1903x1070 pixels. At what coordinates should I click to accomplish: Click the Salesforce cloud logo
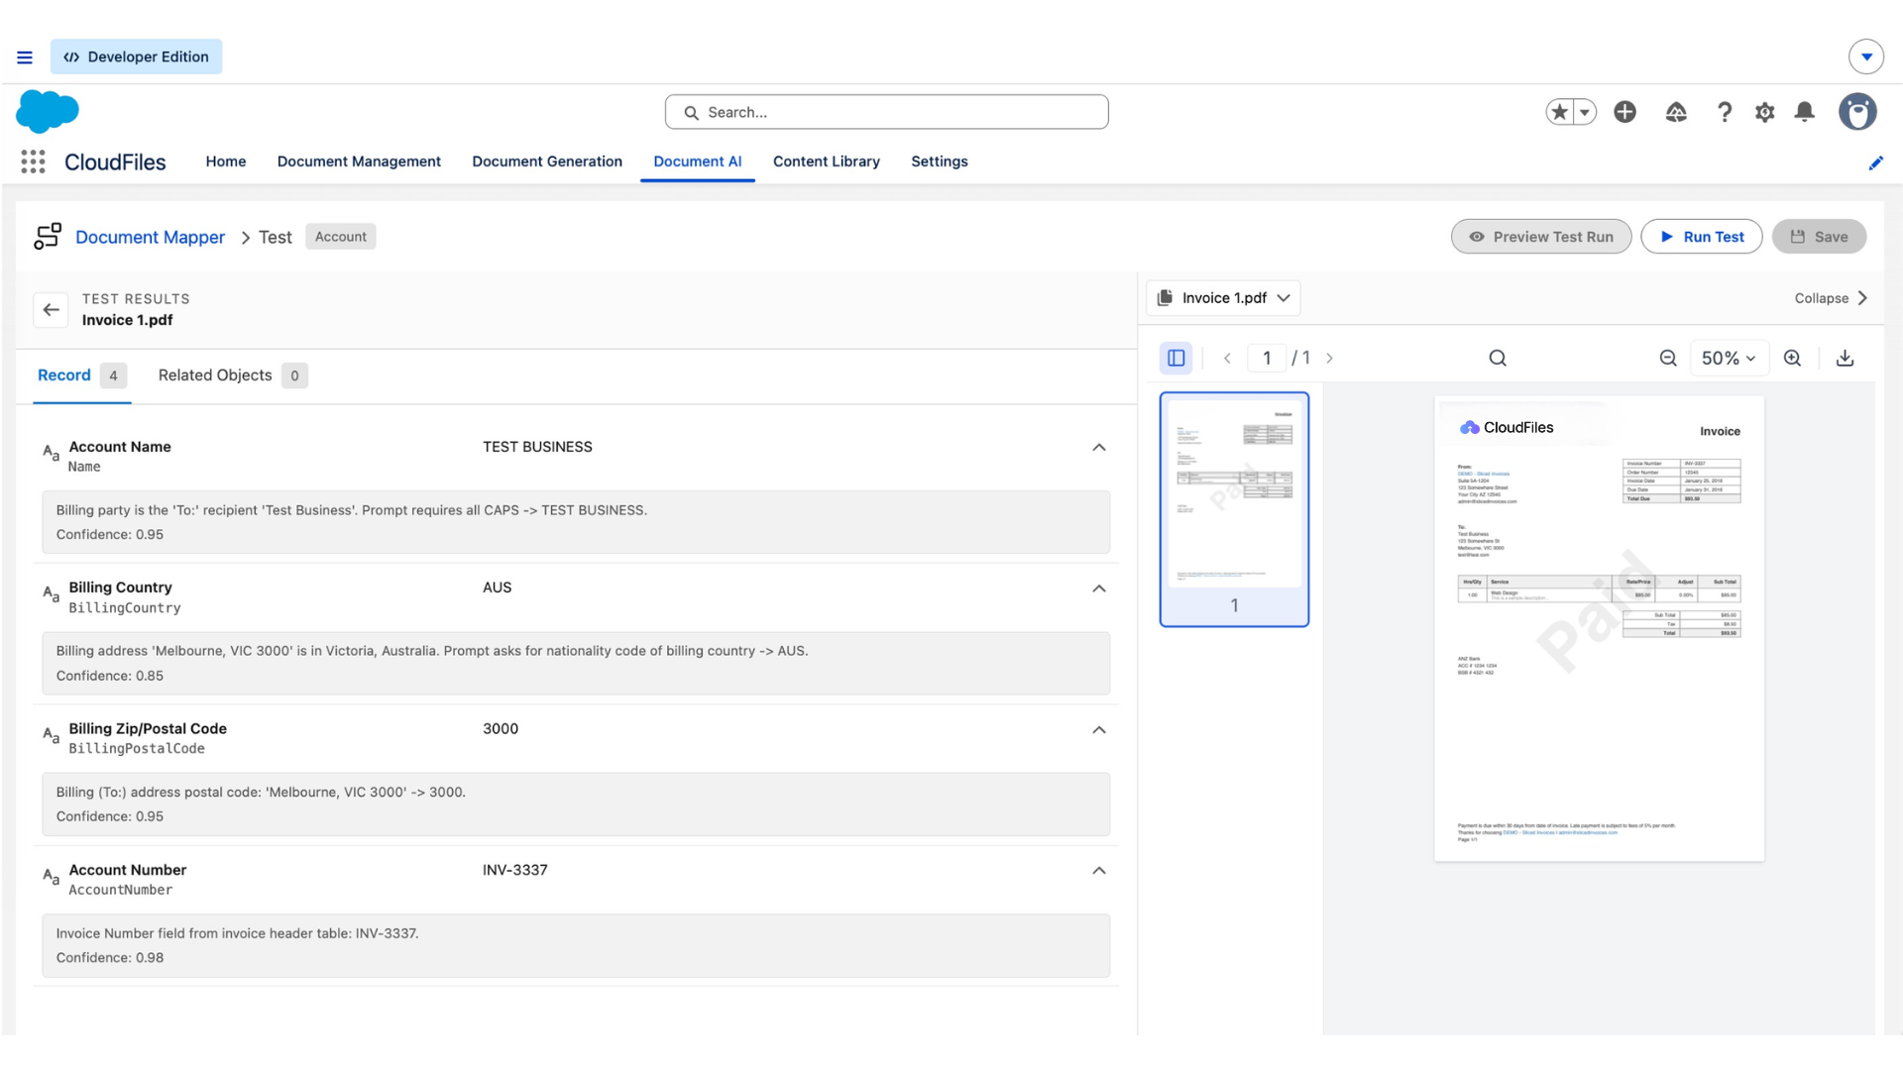click(48, 111)
